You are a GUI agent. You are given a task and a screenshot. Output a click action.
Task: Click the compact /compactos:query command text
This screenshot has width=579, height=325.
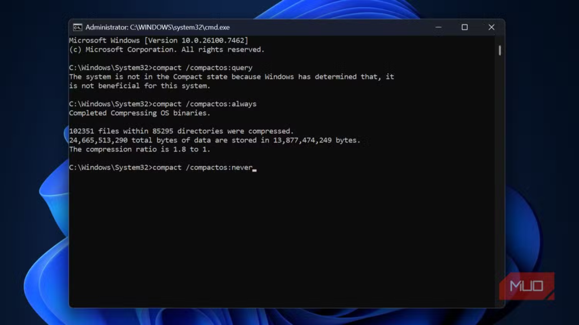tap(203, 68)
